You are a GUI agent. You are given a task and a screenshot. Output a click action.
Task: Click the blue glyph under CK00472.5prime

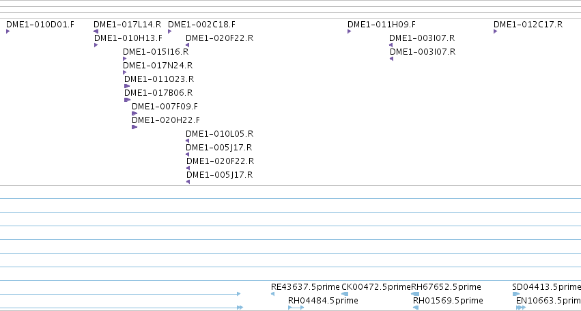(x=345, y=294)
